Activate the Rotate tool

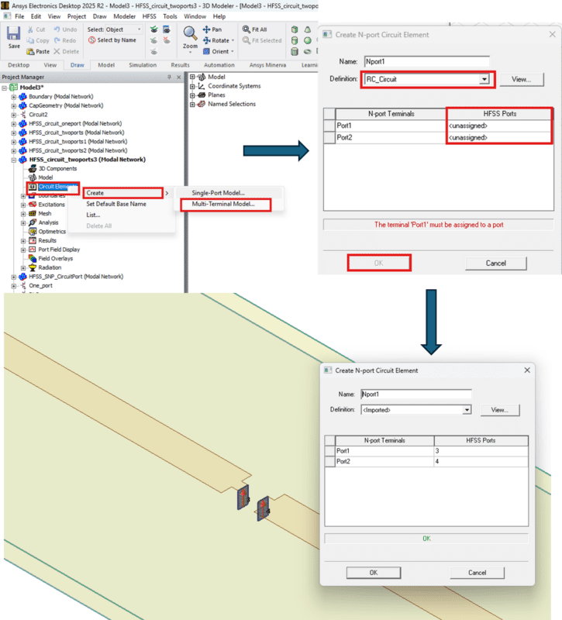216,40
